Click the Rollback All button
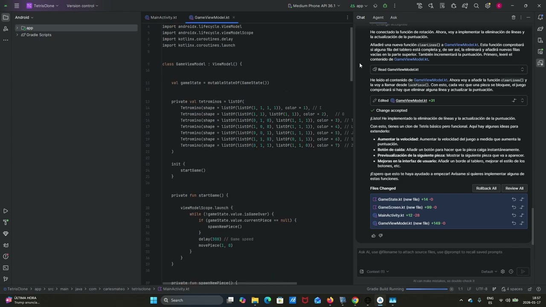 (x=486, y=188)
